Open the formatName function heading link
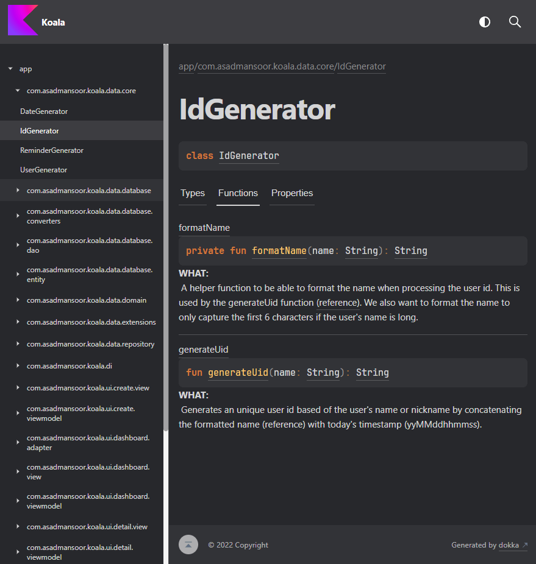Image resolution: width=536 pixels, height=564 pixels. (x=204, y=228)
